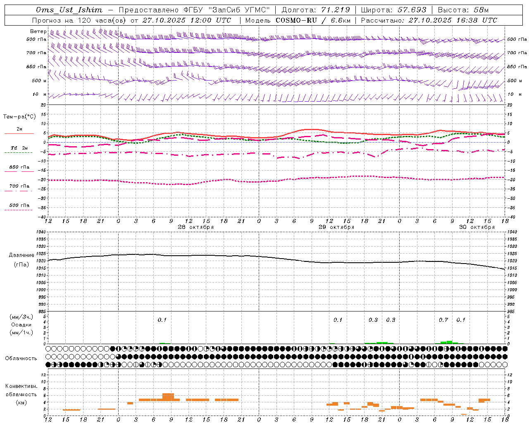This screenshot has height=423, width=529.
Task: Click the station name Oms_Ust_Ishim
Action: point(69,10)
